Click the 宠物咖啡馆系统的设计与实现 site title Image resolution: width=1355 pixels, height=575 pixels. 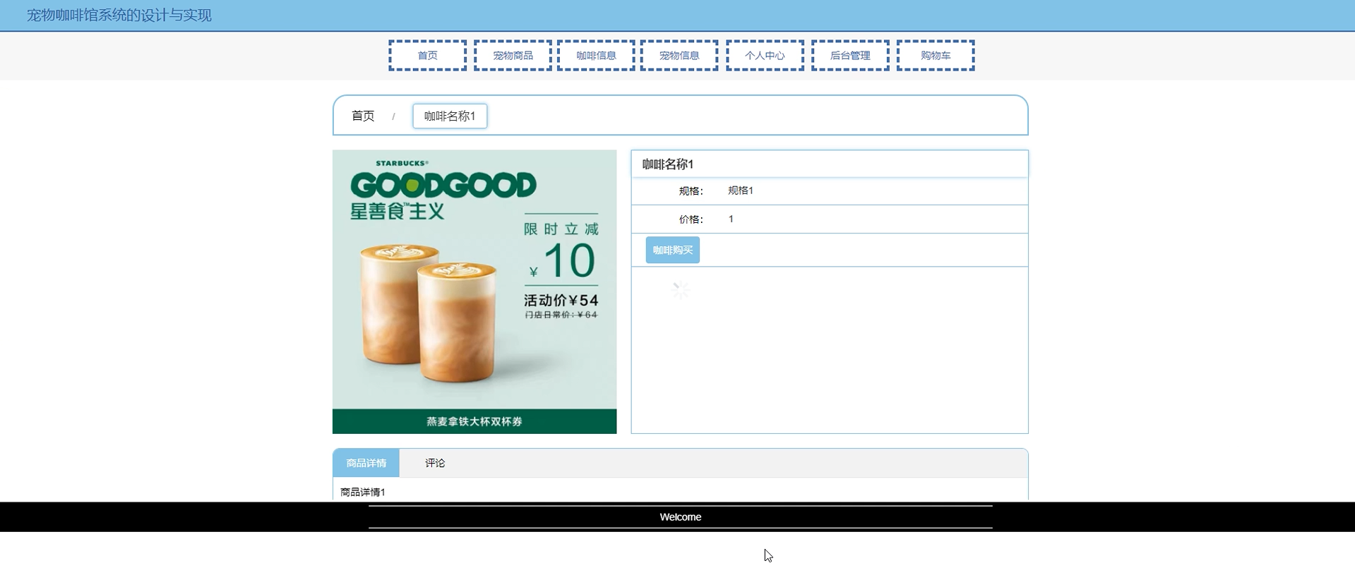click(119, 15)
